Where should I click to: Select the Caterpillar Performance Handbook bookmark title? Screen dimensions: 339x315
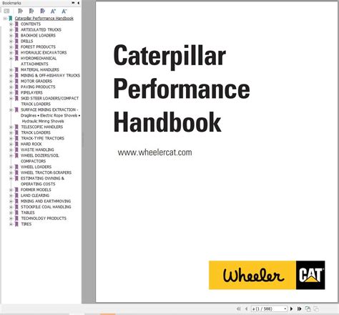pos(44,19)
